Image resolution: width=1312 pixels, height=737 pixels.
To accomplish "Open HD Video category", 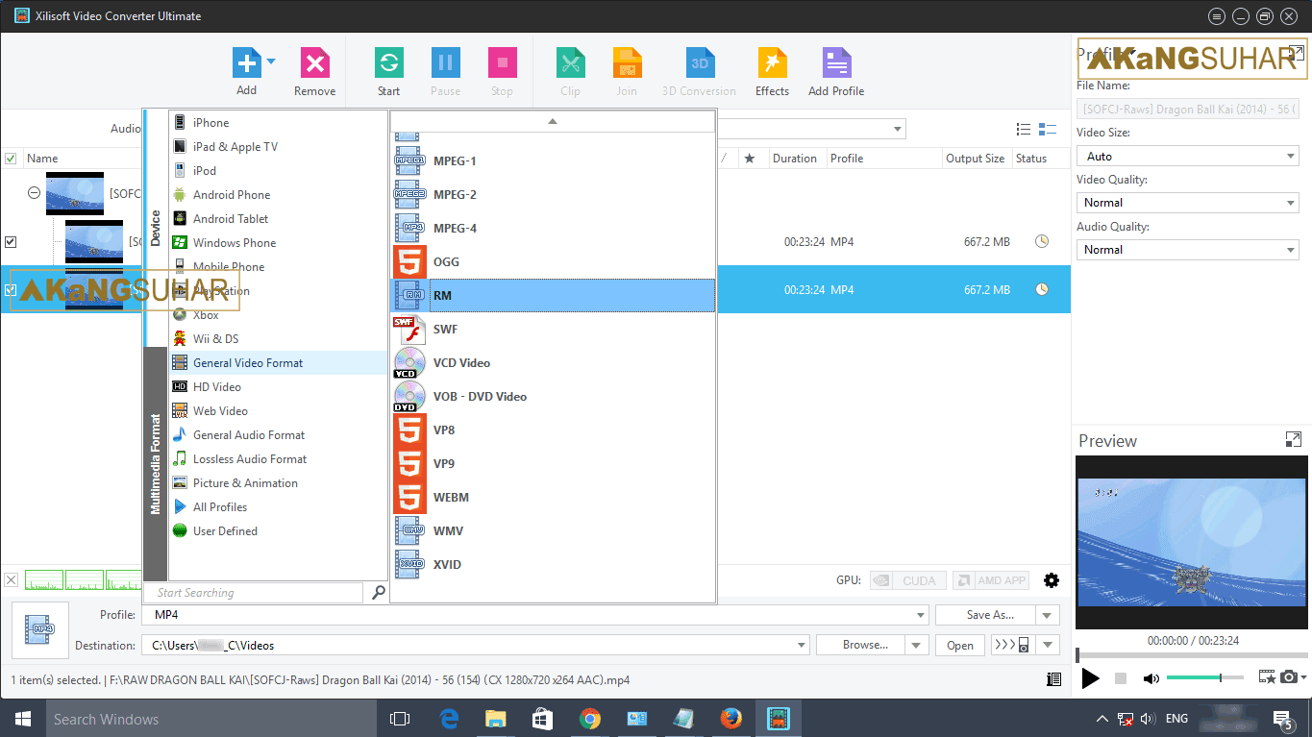I will tap(279, 387).
